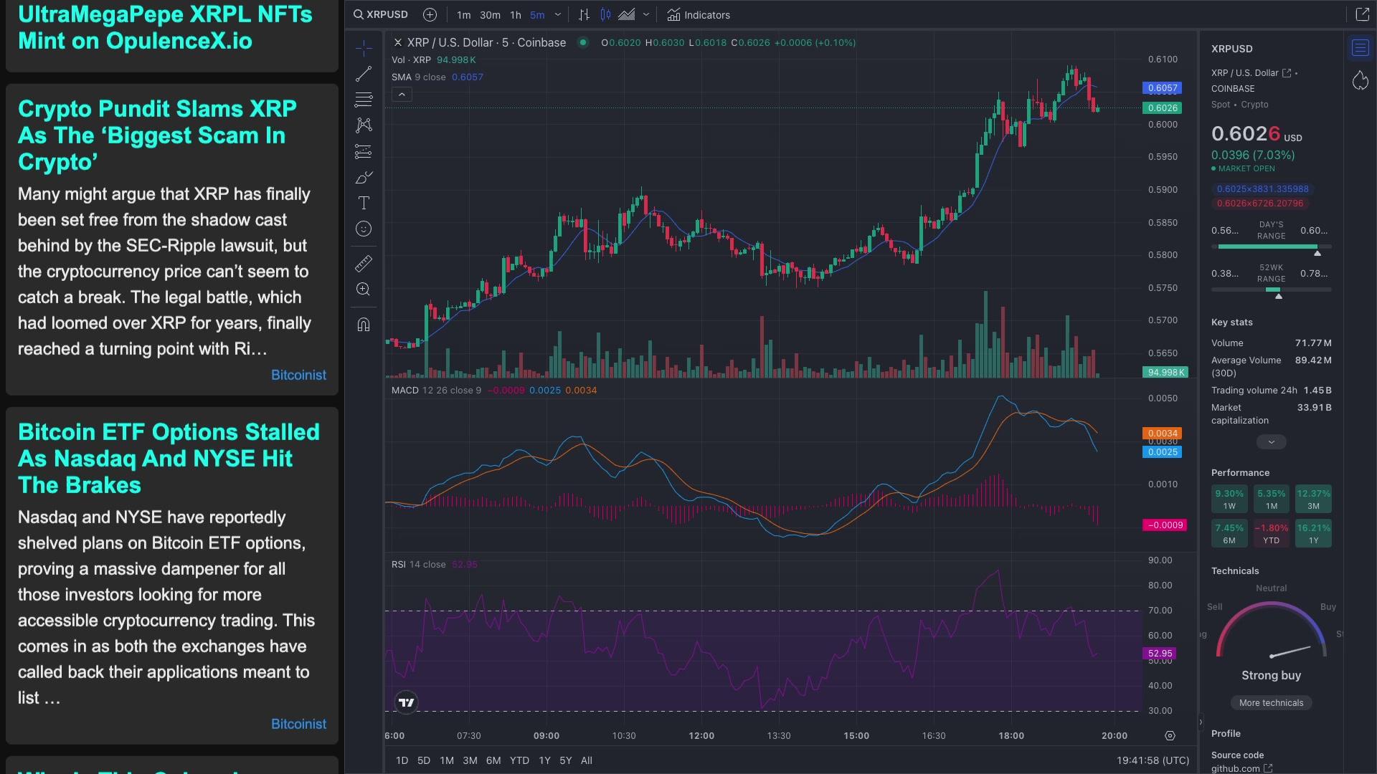Open the time interval dropdown arrow

(x=558, y=15)
